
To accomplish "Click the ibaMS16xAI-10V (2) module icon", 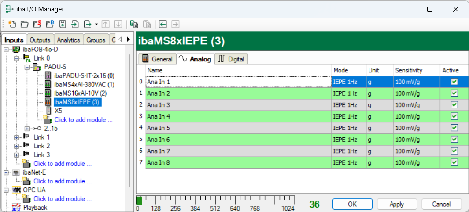I will pyautogui.click(x=47, y=93).
